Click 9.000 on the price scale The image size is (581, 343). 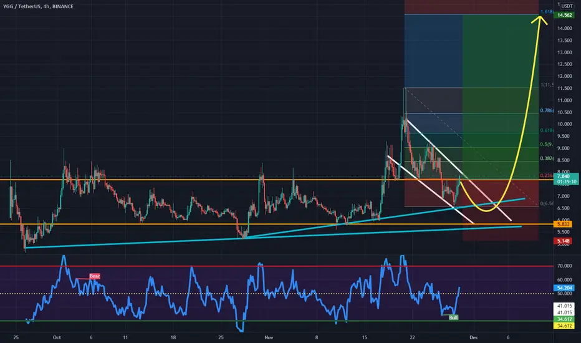pyautogui.click(x=564, y=148)
